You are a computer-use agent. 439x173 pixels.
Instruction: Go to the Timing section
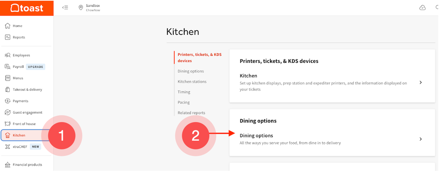tap(184, 92)
